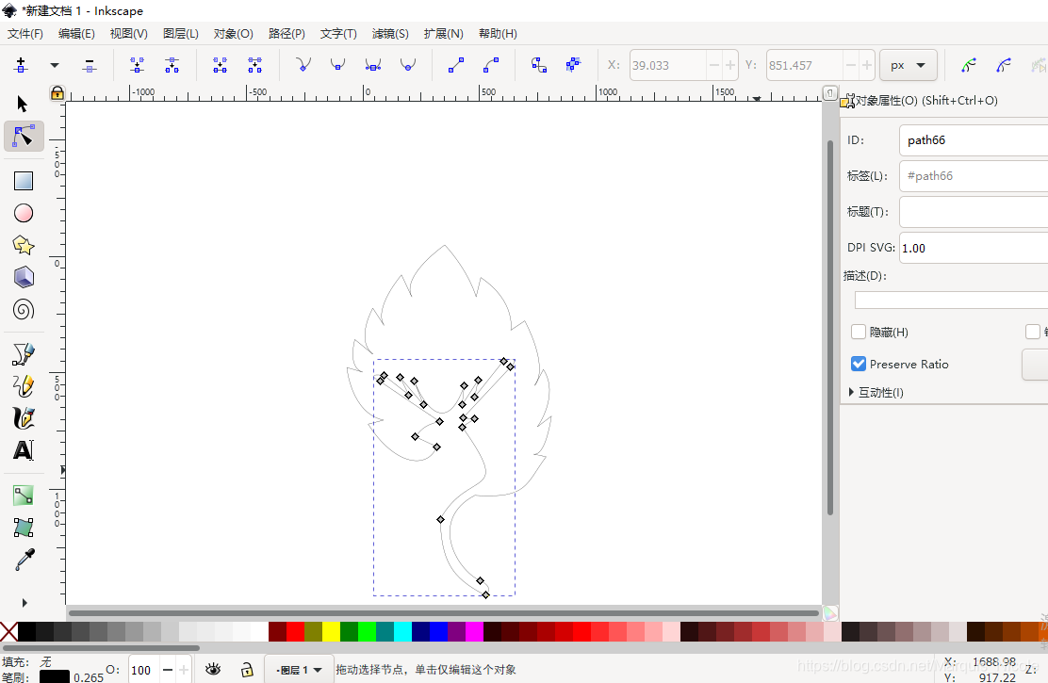Toggle Preserve Ratio checkbox
The image size is (1048, 683).
(x=859, y=364)
